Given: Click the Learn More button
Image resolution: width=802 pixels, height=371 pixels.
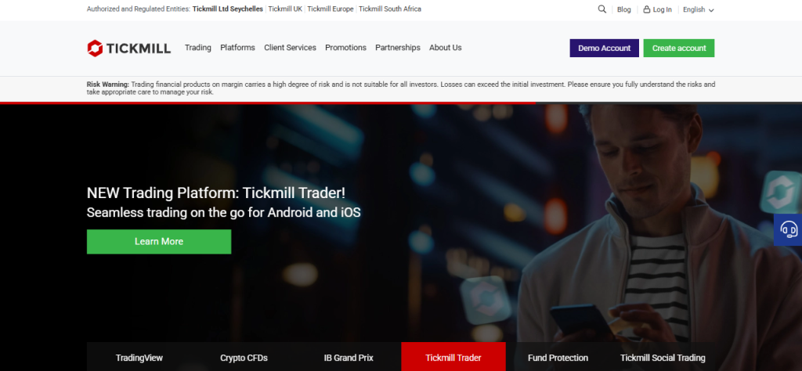Looking at the screenshot, I should click(159, 242).
